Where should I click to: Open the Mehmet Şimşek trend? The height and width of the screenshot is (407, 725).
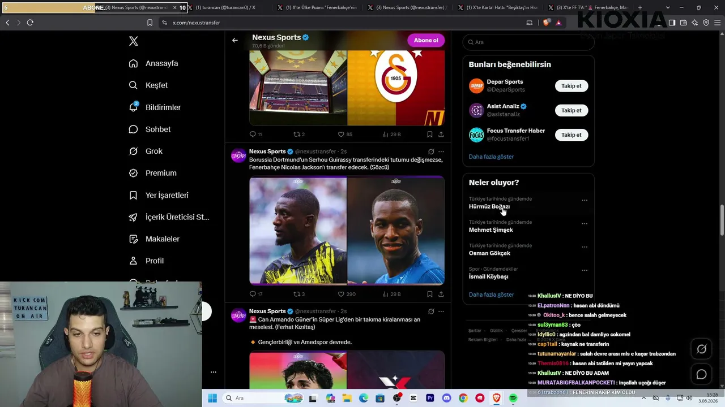coord(491,230)
